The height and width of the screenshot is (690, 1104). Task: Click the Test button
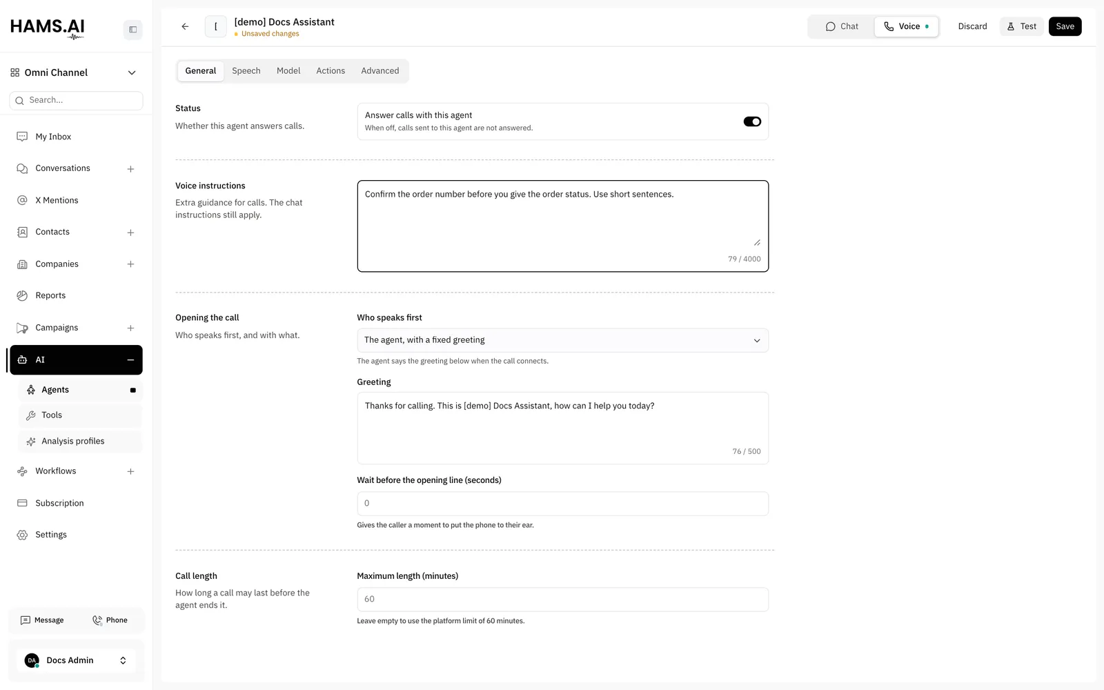click(x=1021, y=26)
